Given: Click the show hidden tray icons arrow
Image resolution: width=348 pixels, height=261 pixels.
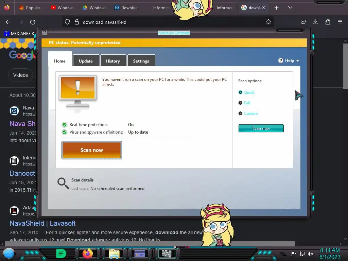Looking at the screenshot, I should 283,254.
